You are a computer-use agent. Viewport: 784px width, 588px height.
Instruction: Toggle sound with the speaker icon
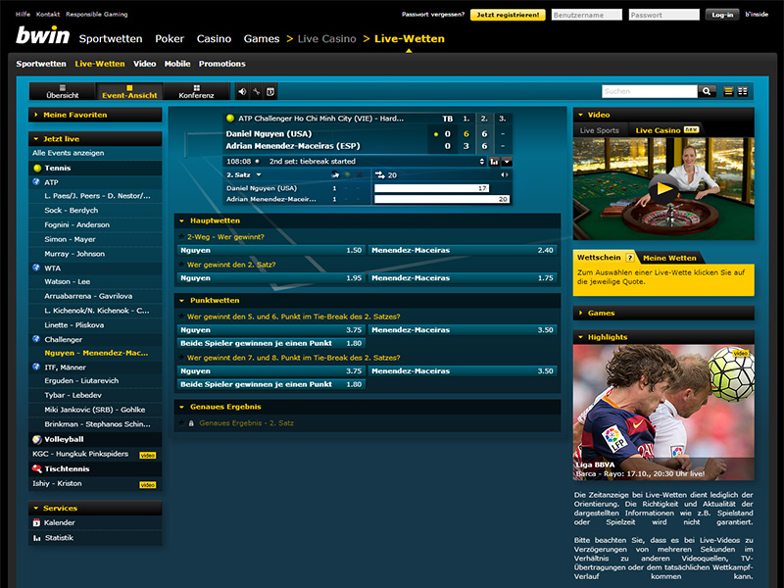[x=242, y=91]
